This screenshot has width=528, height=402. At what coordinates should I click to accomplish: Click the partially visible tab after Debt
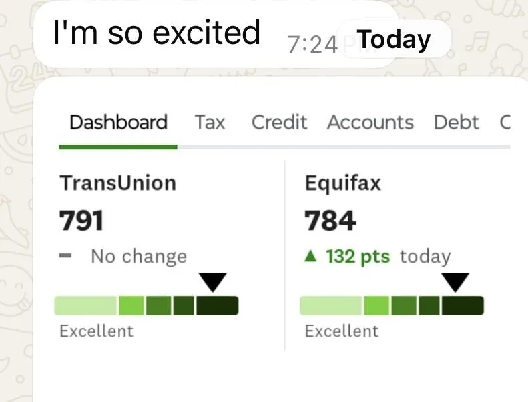[x=505, y=123]
